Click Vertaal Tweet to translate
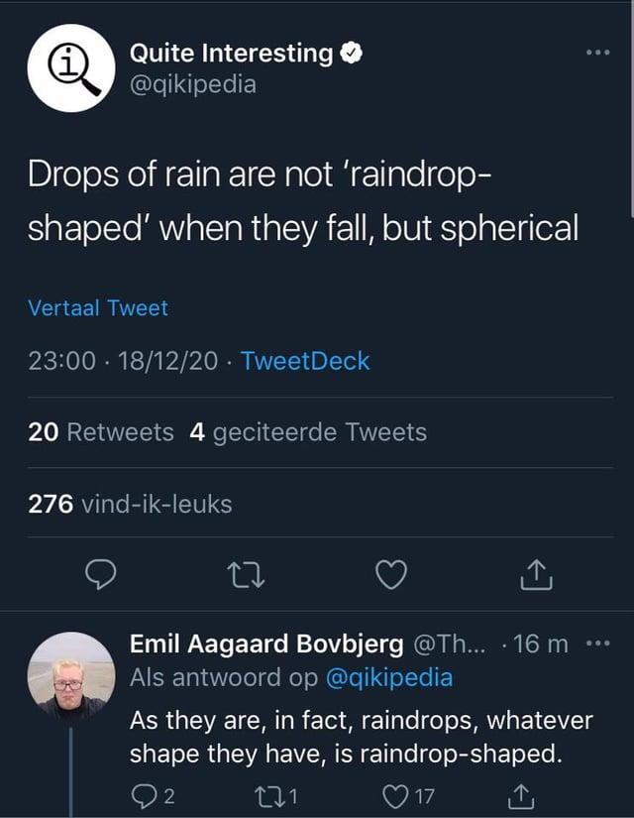634x818 pixels. (x=98, y=309)
